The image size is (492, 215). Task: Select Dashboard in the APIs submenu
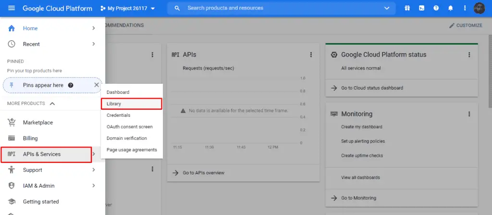[132, 92]
